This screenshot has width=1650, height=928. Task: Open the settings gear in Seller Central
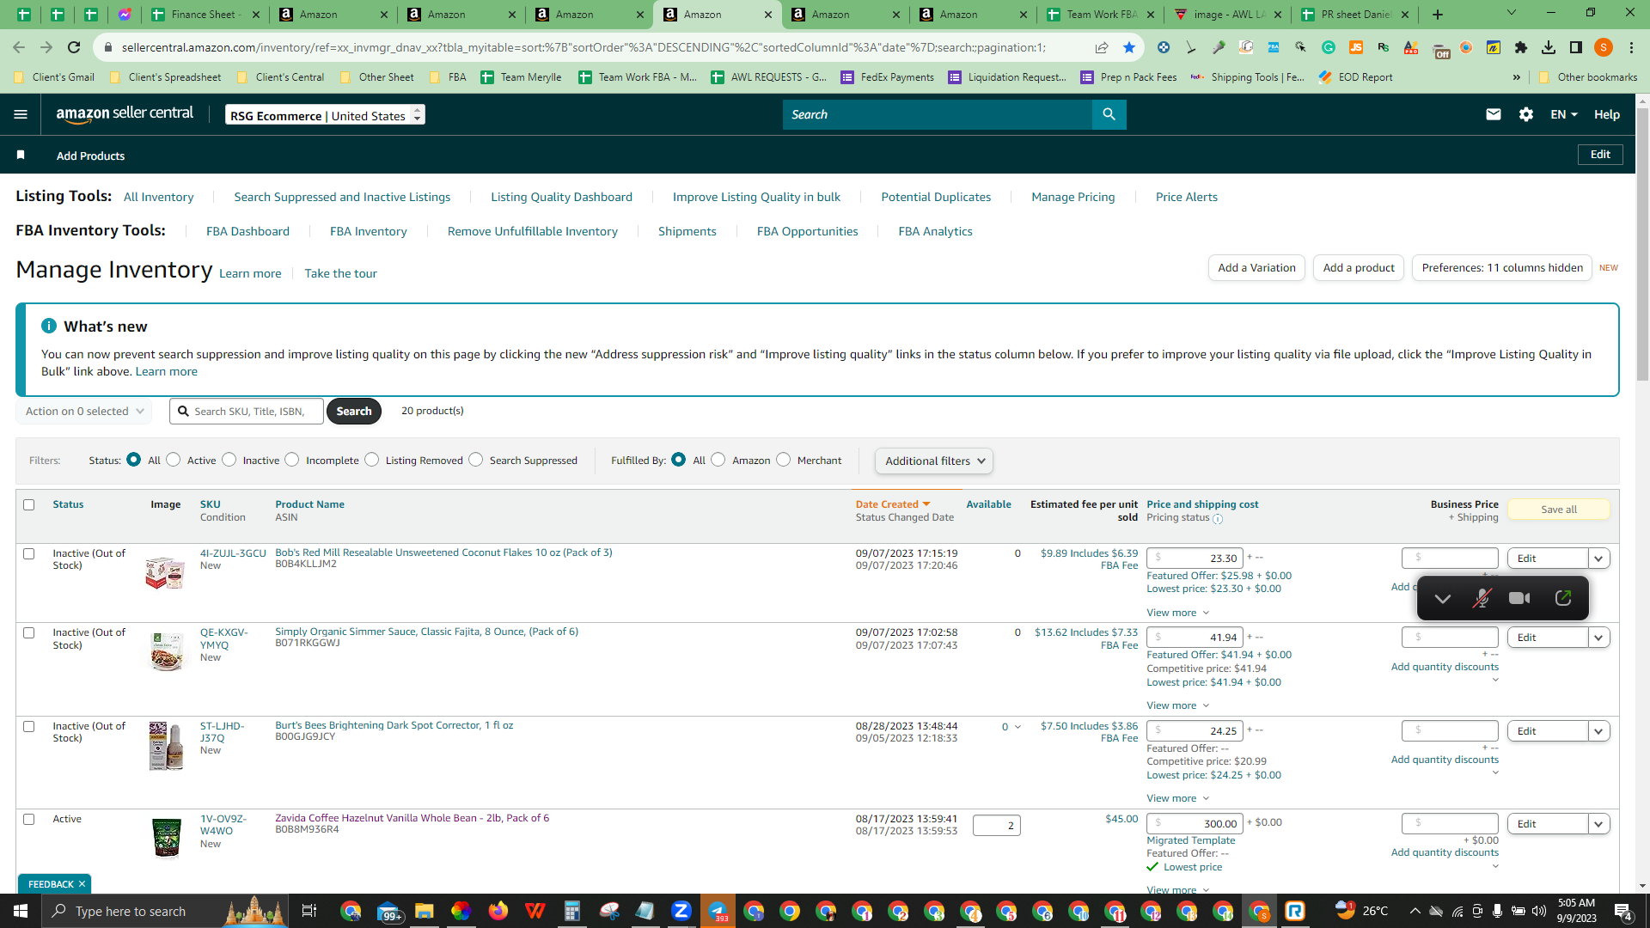coord(1526,114)
